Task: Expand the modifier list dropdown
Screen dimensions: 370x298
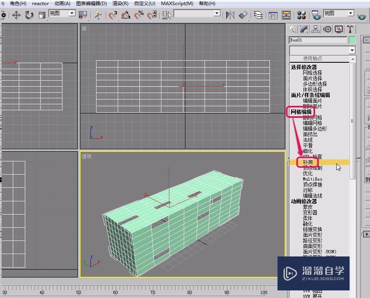Action: 352,50
